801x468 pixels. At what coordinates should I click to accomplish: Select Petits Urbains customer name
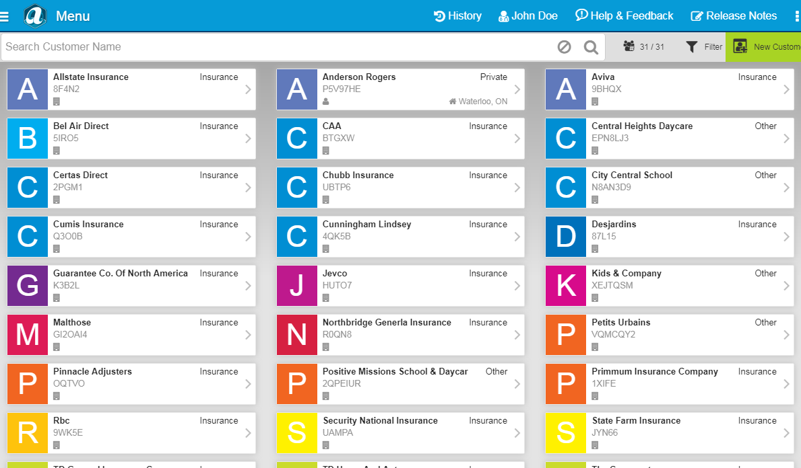pyautogui.click(x=620, y=322)
